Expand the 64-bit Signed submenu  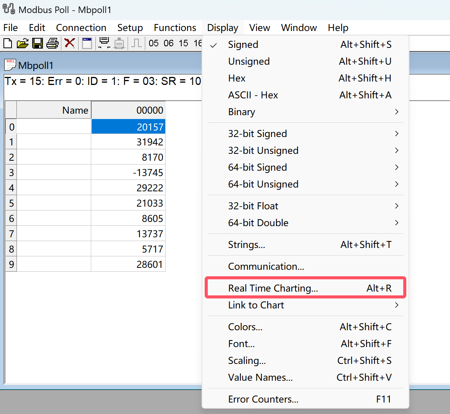tap(305, 167)
